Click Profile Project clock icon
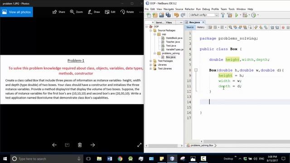Viewport: 290px width, 163px height. 254,15
